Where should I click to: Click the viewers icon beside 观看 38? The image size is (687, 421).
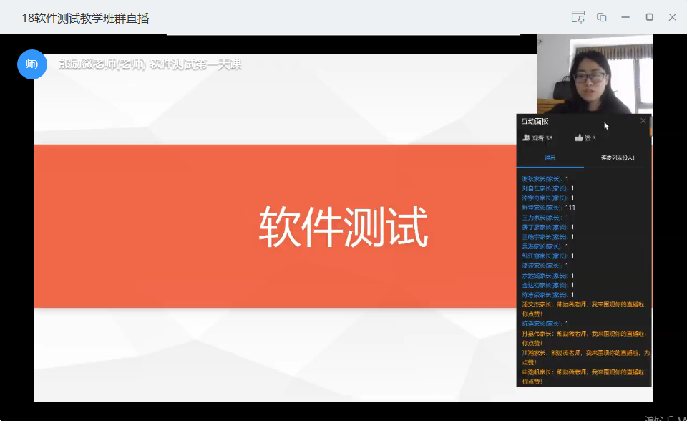pos(527,137)
